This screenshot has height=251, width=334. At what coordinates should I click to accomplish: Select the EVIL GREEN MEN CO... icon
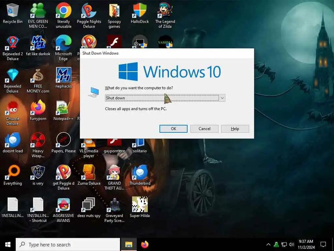coord(38,15)
